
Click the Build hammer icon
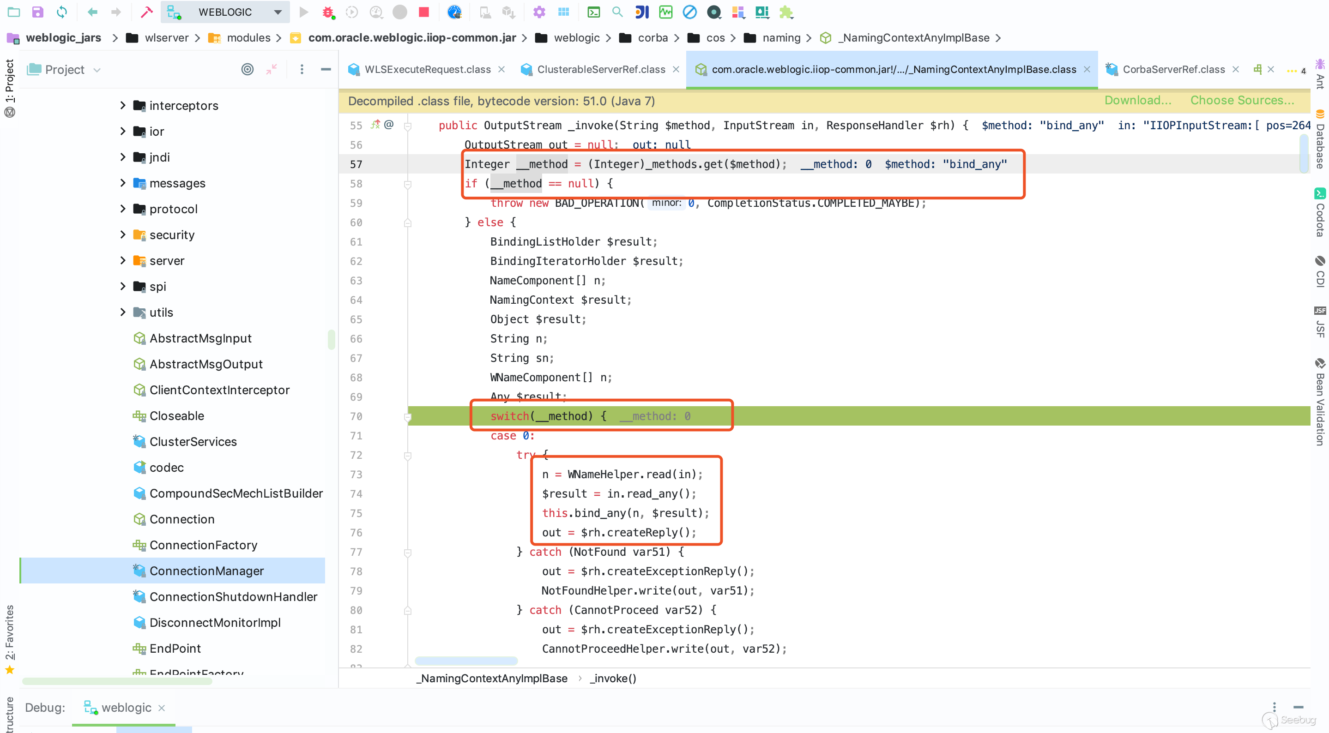click(146, 12)
